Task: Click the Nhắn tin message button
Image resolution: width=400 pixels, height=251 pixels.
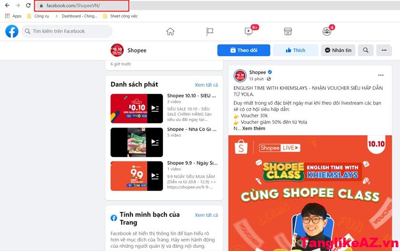Action: [x=338, y=50]
